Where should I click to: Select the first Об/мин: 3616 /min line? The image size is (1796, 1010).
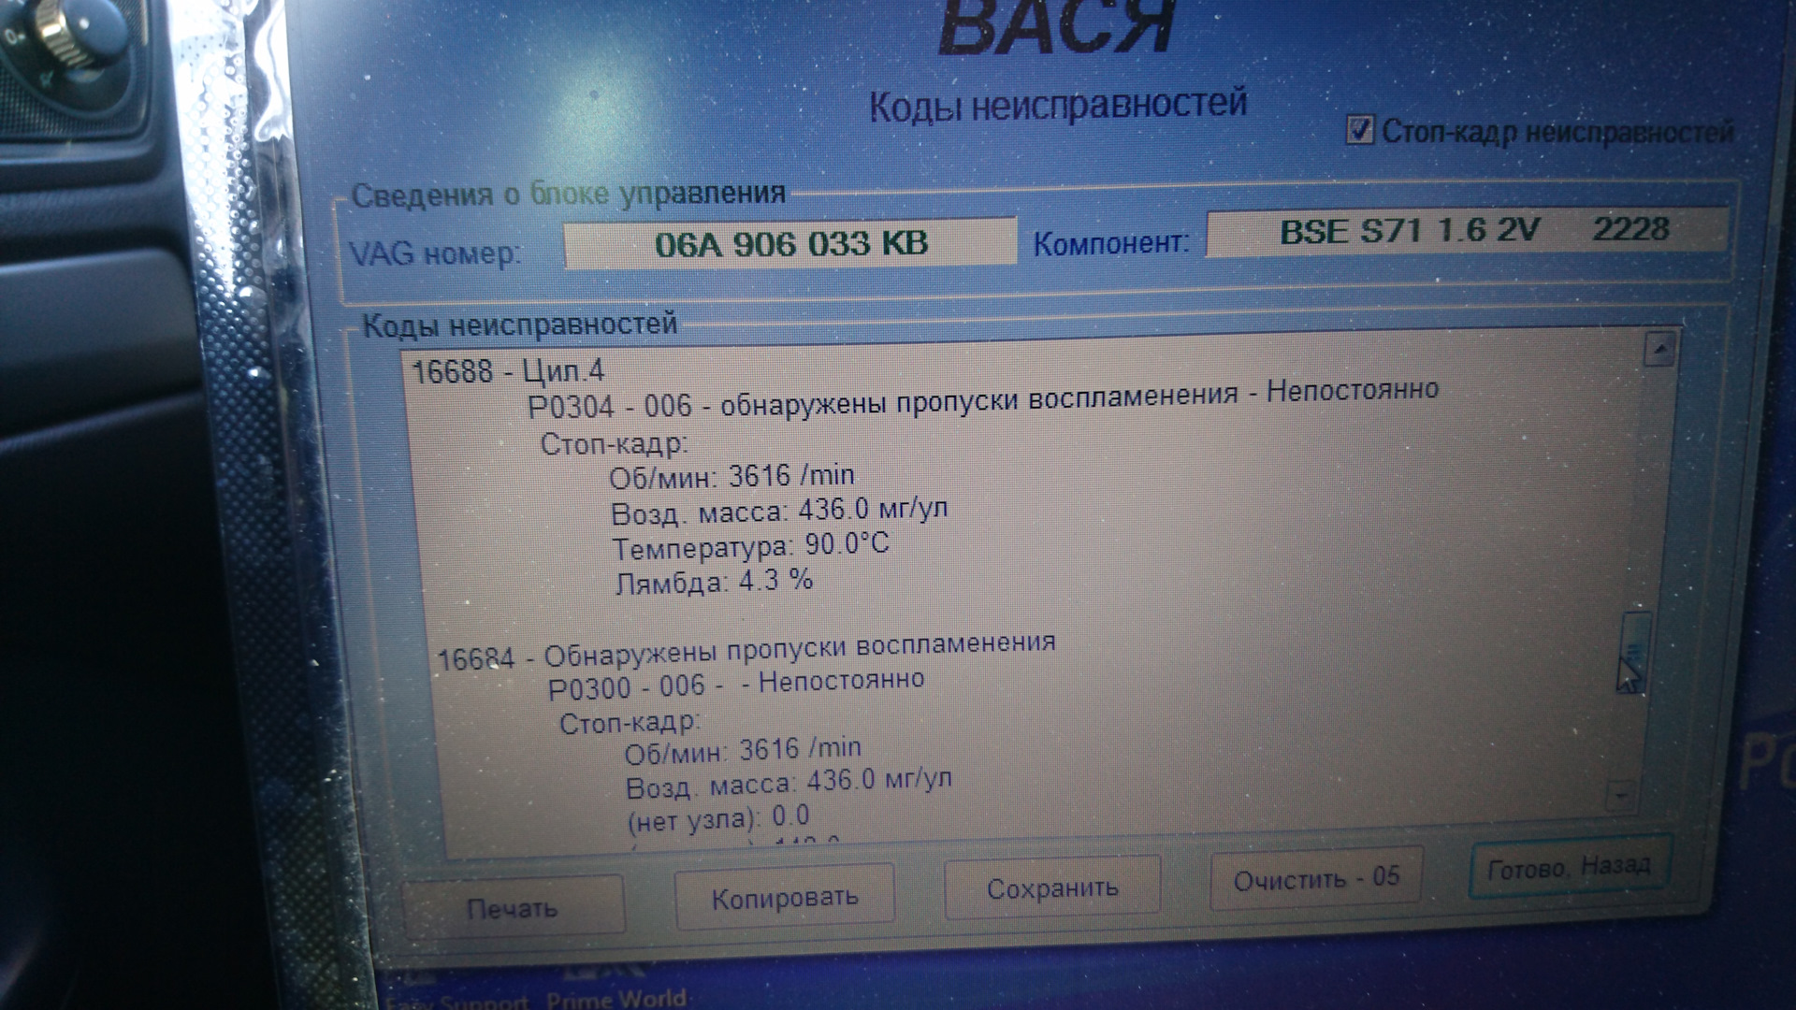(x=731, y=476)
